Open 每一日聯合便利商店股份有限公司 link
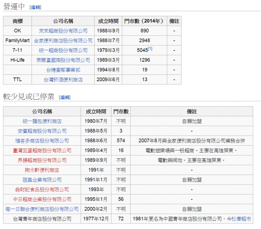Screen dimensions: 261x229 point(42,209)
